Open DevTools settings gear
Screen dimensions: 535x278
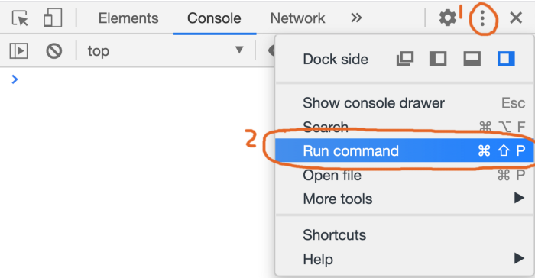[447, 18]
